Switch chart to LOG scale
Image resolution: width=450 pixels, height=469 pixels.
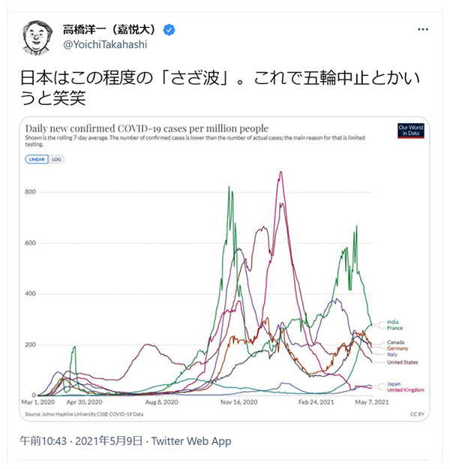click(x=58, y=160)
